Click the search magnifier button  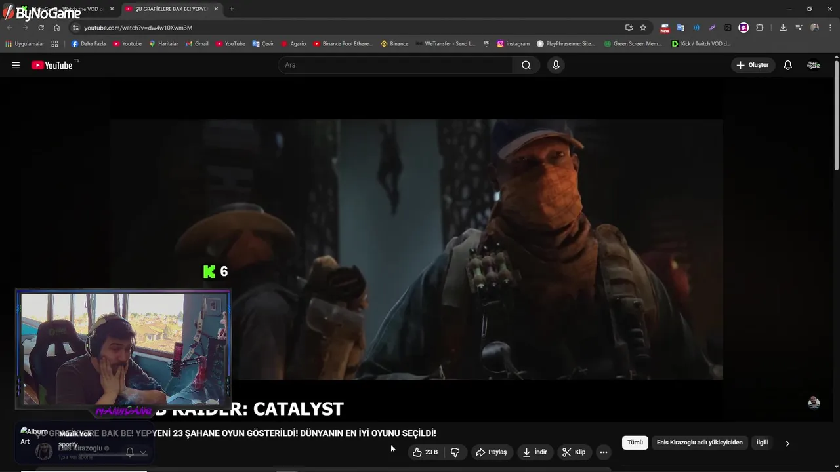click(526, 65)
